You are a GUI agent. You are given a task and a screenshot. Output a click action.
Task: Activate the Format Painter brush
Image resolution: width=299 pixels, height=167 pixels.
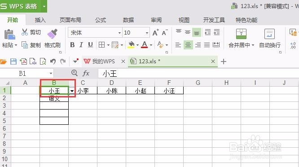point(53,34)
